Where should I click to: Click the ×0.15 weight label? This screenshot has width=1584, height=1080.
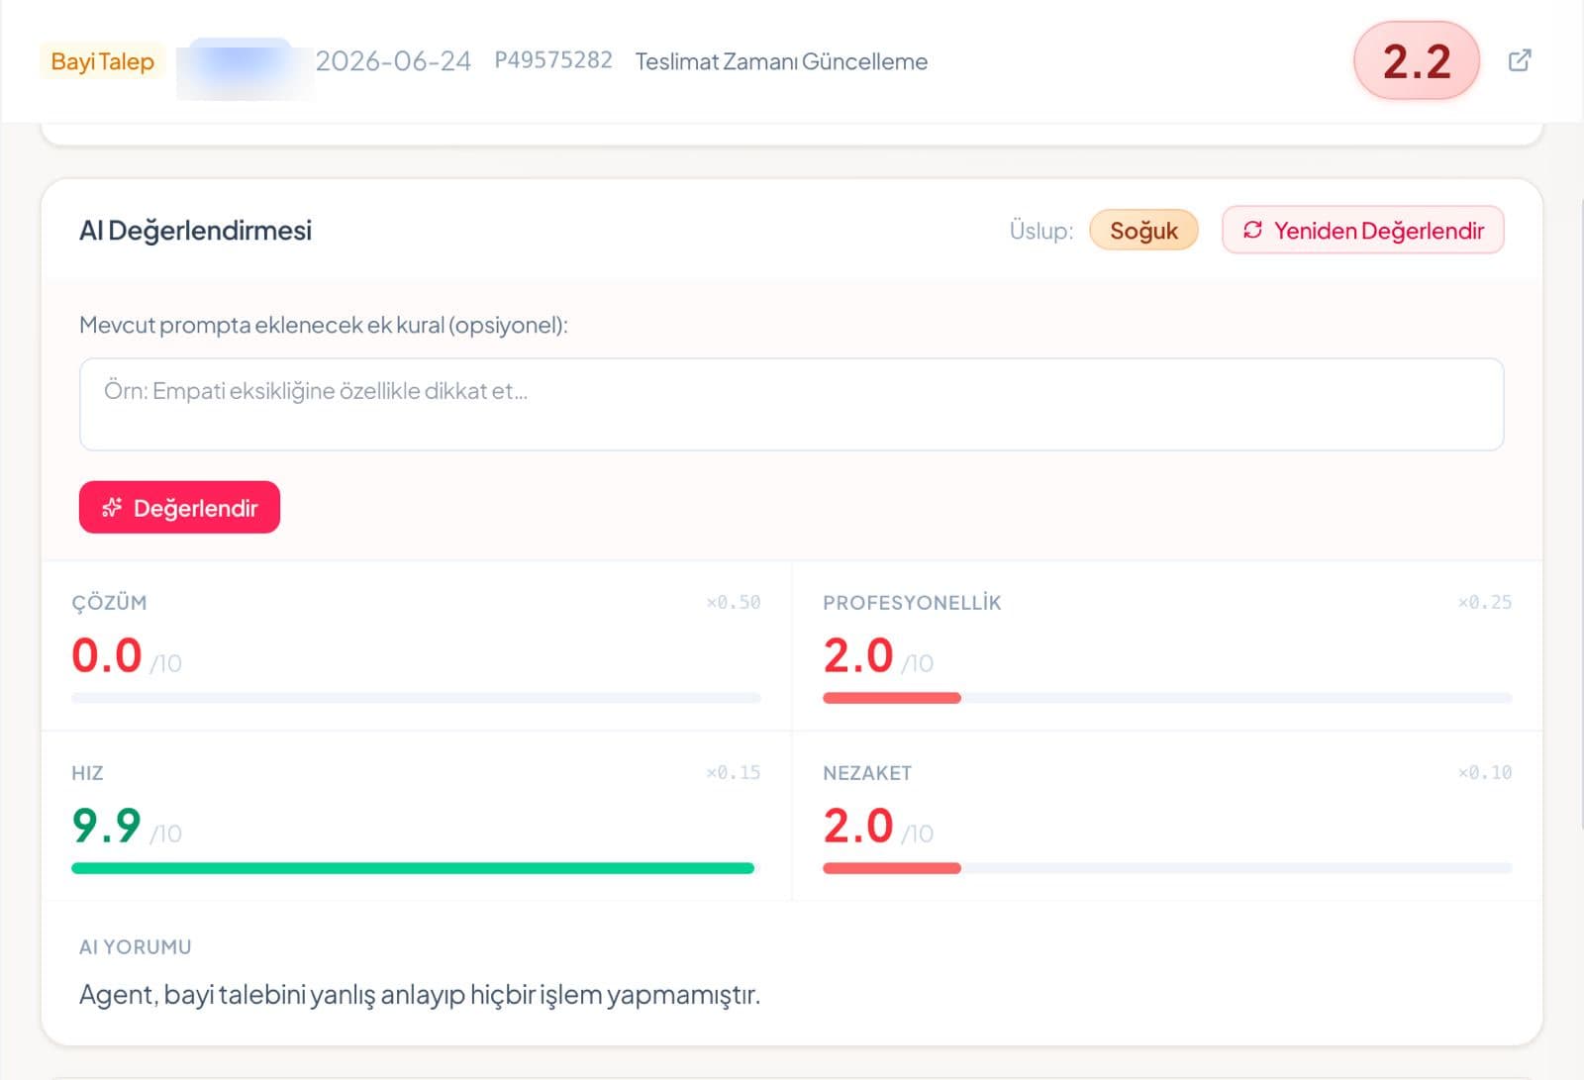pos(734,772)
